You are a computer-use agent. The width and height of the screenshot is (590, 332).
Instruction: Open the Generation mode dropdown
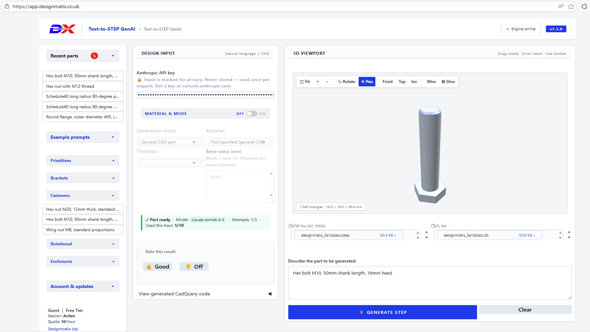point(168,142)
